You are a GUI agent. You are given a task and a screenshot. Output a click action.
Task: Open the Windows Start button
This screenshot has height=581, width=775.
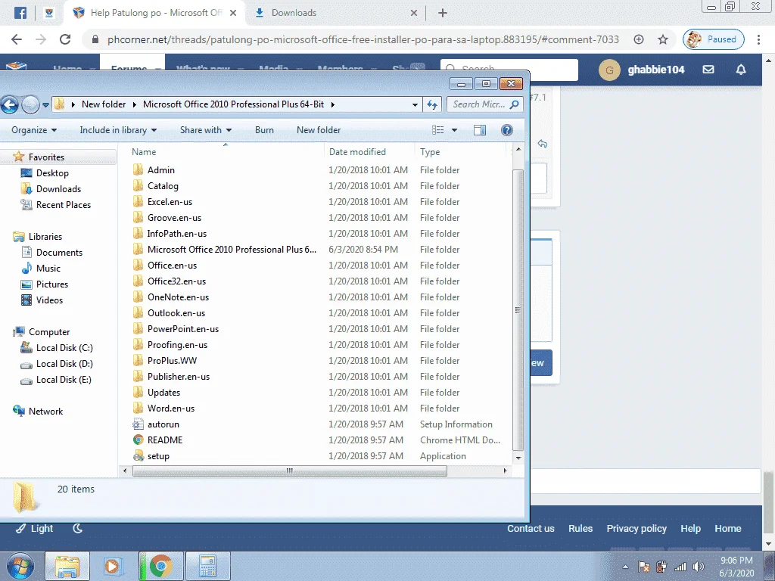(x=20, y=566)
